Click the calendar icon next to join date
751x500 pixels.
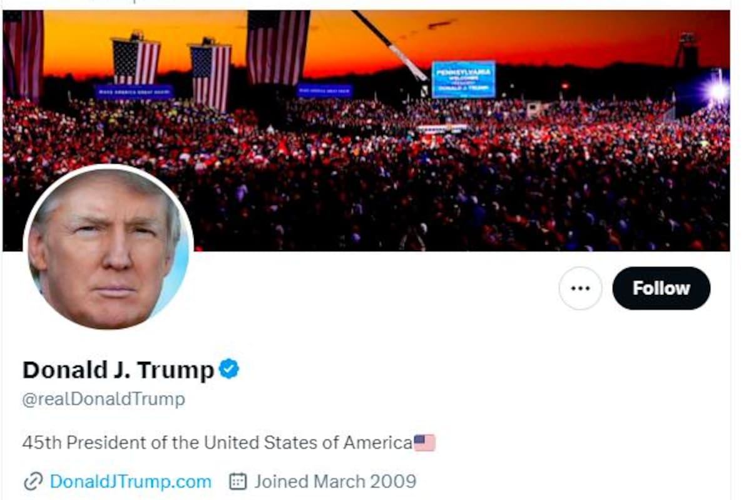pyautogui.click(x=237, y=482)
